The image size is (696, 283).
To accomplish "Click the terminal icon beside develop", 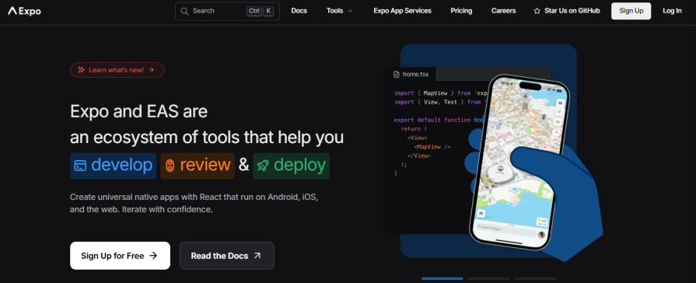I will point(80,166).
